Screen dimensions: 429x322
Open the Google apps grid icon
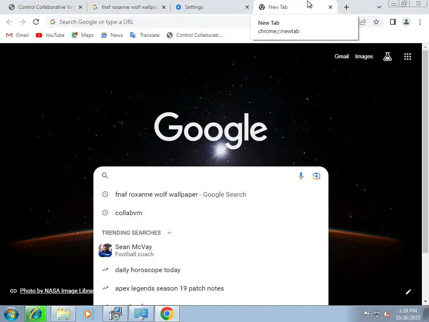(407, 57)
